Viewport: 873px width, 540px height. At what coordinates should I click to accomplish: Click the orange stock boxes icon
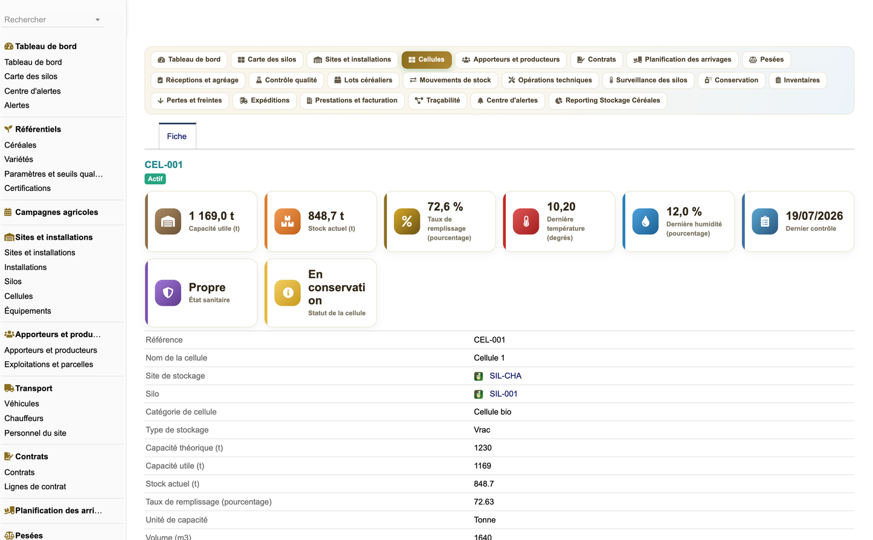click(288, 222)
